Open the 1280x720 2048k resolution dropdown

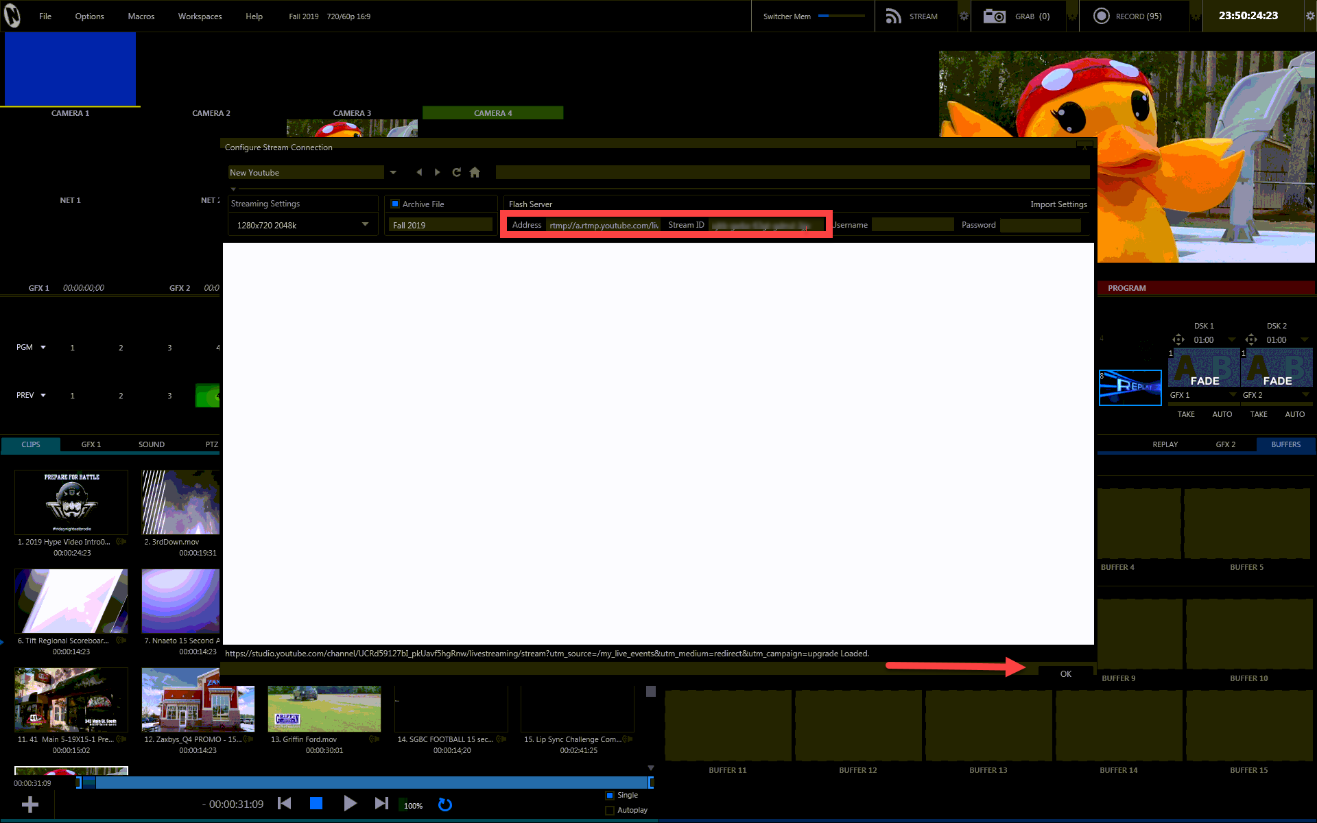point(365,224)
